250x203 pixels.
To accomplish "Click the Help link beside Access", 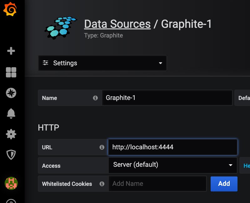I will 246,166.
